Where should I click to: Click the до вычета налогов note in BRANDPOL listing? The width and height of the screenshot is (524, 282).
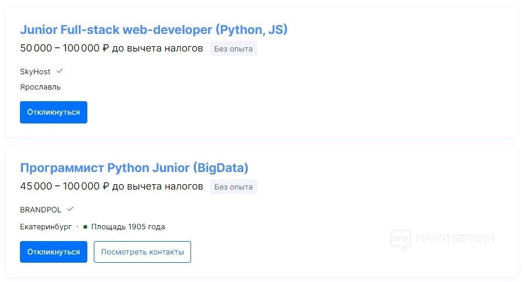tap(157, 187)
